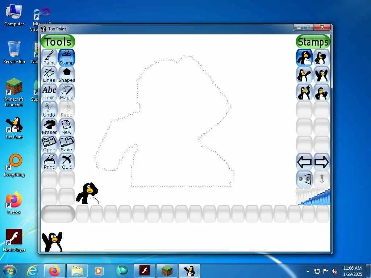
Task: Click the dimmed Redo button
Action: coord(67,110)
